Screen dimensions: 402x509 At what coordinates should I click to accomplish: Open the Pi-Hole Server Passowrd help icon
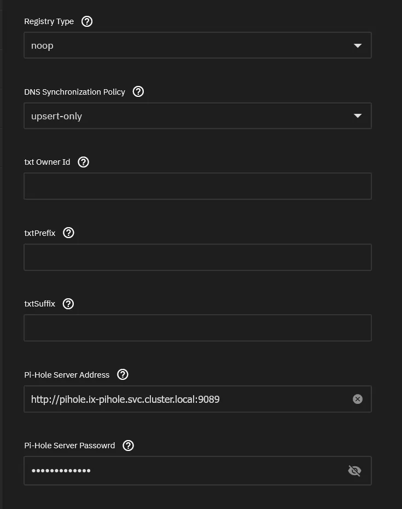point(127,445)
